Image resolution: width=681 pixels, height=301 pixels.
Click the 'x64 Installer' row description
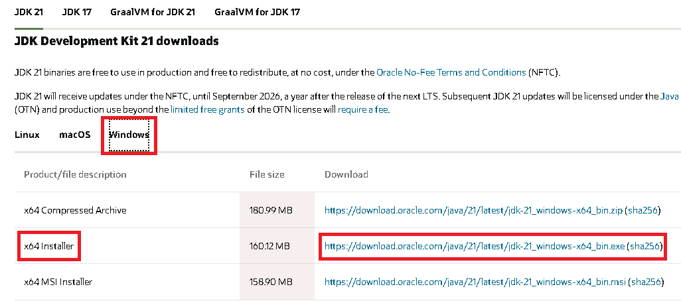point(48,246)
